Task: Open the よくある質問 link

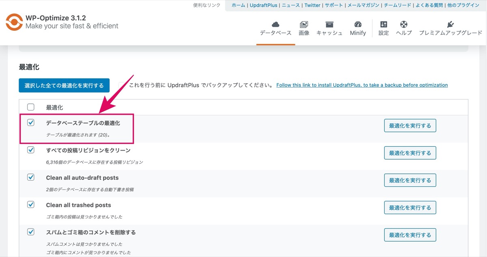Action: (x=430, y=5)
